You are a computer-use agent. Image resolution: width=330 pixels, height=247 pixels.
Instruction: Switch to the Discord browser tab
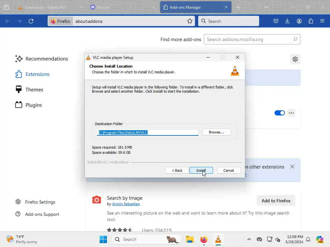pos(122,7)
